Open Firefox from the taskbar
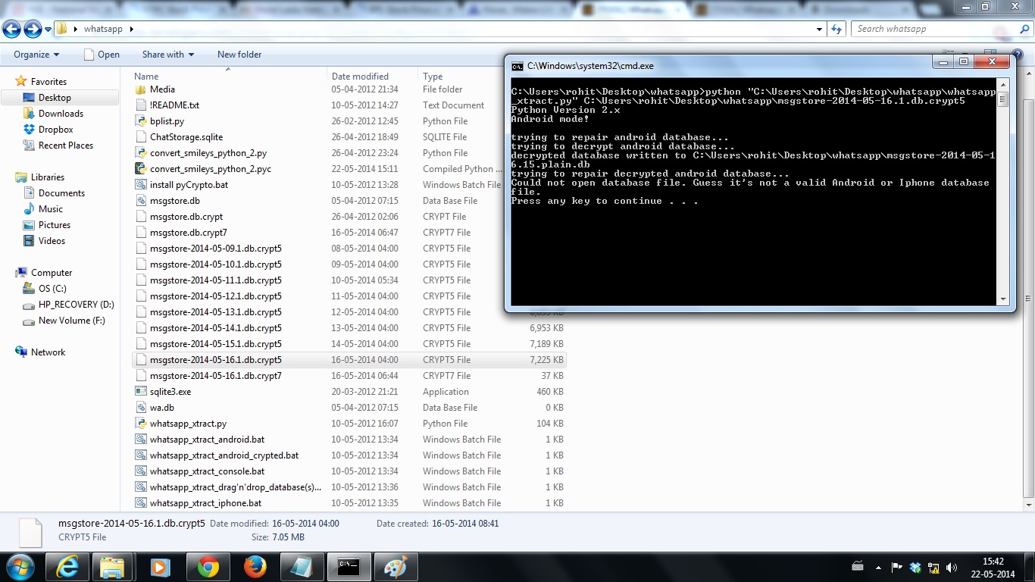The width and height of the screenshot is (1035, 582). point(255,566)
